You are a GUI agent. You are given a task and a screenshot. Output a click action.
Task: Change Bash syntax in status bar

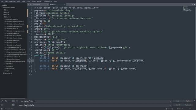pos(190,109)
